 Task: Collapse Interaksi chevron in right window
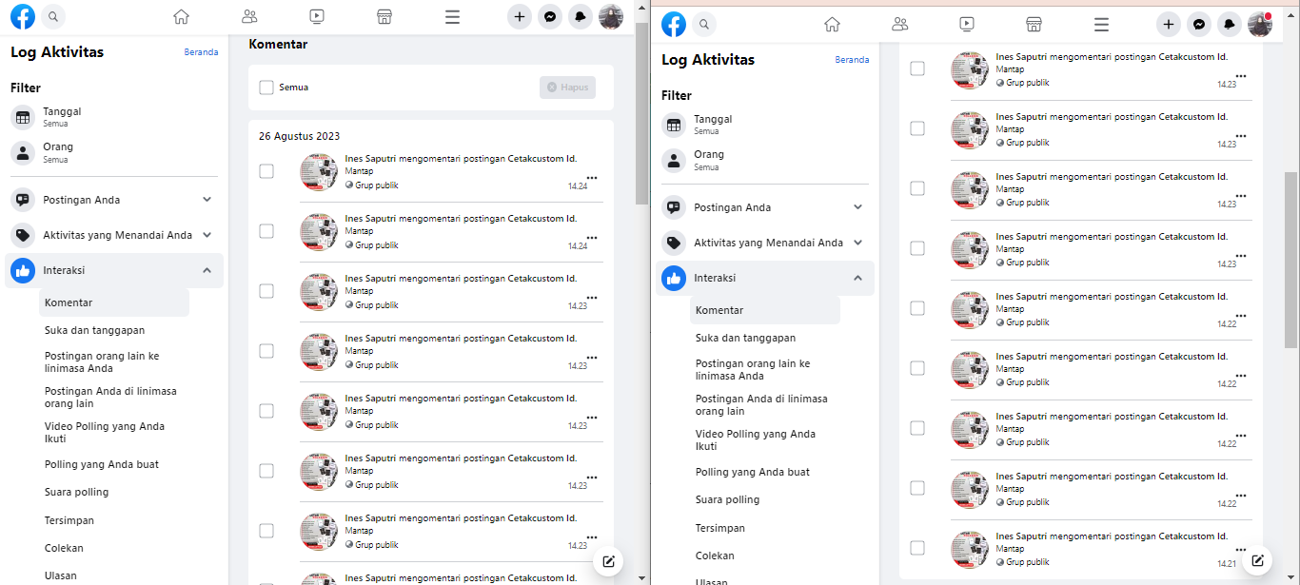click(x=857, y=278)
